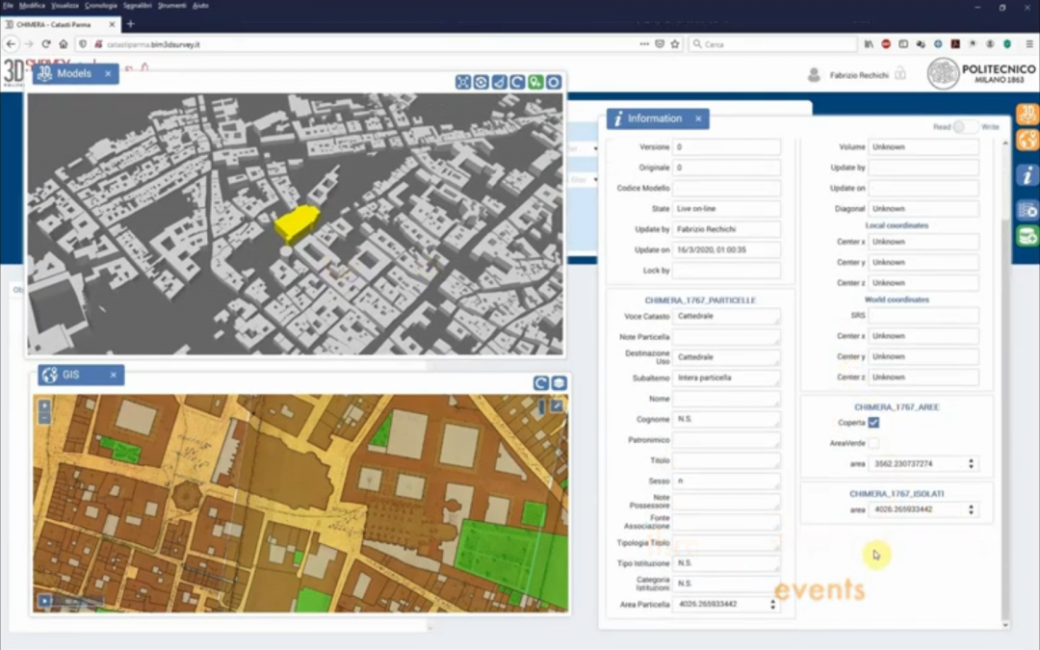Screen dimensions: 1040x650
Task: Click the Subalterno field
Action: tap(726, 378)
